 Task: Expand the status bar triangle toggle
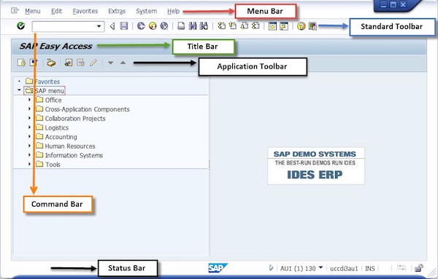point(271,268)
